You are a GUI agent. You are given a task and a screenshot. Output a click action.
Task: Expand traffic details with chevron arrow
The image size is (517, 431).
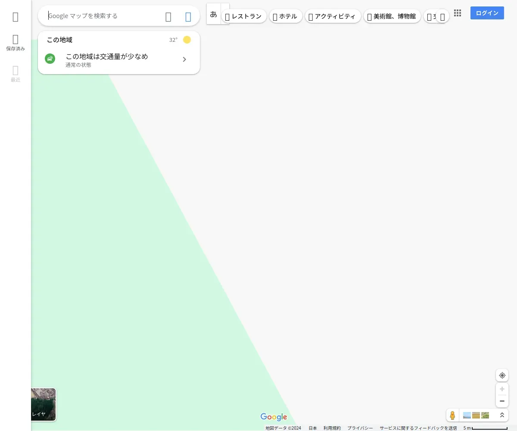point(184,59)
